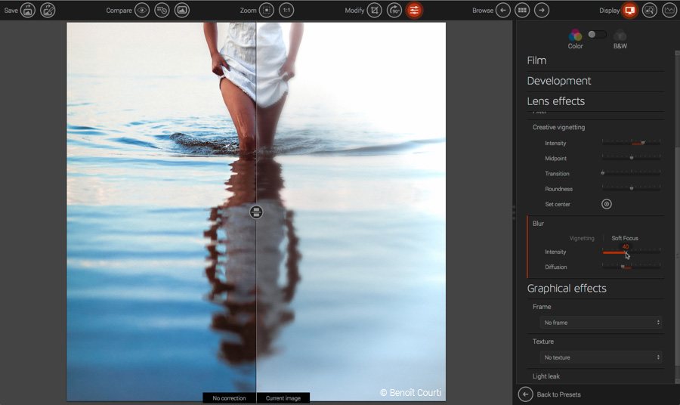Click the Frame heading under Graphical effects

click(x=542, y=307)
